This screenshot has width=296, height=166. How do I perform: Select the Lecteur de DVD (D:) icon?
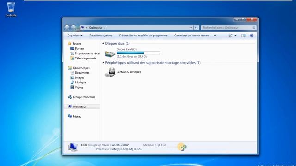[110, 72]
